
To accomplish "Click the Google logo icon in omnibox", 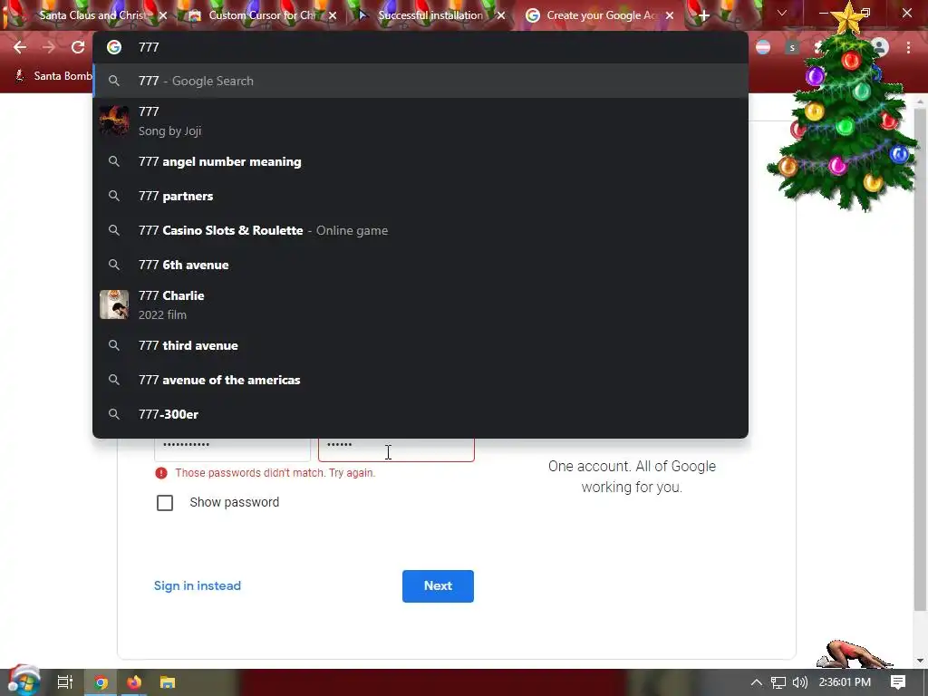I will point(114,47).
